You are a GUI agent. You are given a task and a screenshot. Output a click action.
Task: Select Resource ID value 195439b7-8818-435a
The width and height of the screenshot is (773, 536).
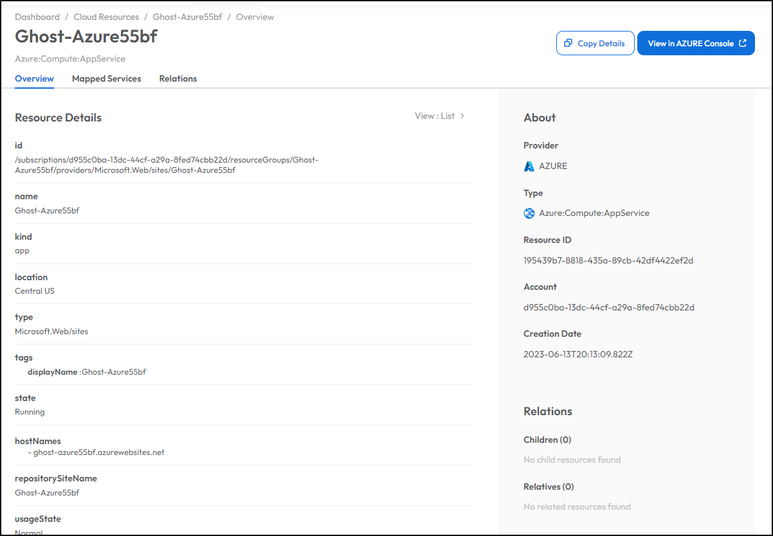click(x=608, y=260)
